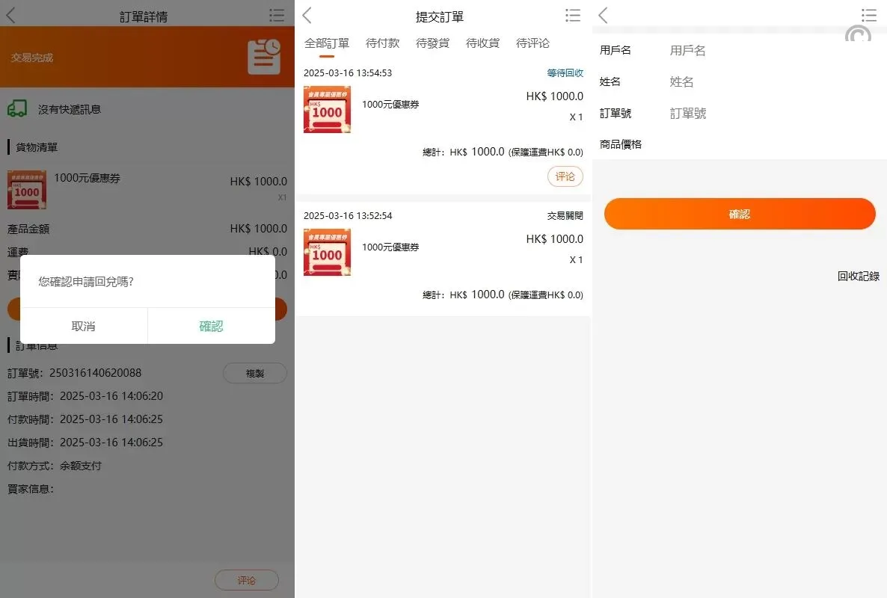Confirm redemption with green 確認 button
Screen dimensions: 887x598
tap(211, 327)
